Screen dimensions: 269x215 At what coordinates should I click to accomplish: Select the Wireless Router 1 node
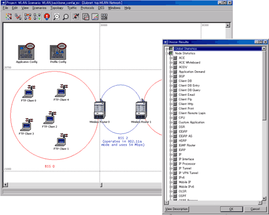pos(141,110)
